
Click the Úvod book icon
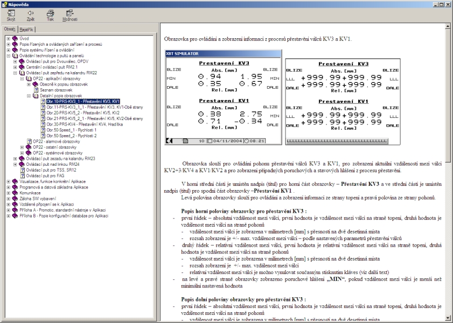click(x=15, y=38)
